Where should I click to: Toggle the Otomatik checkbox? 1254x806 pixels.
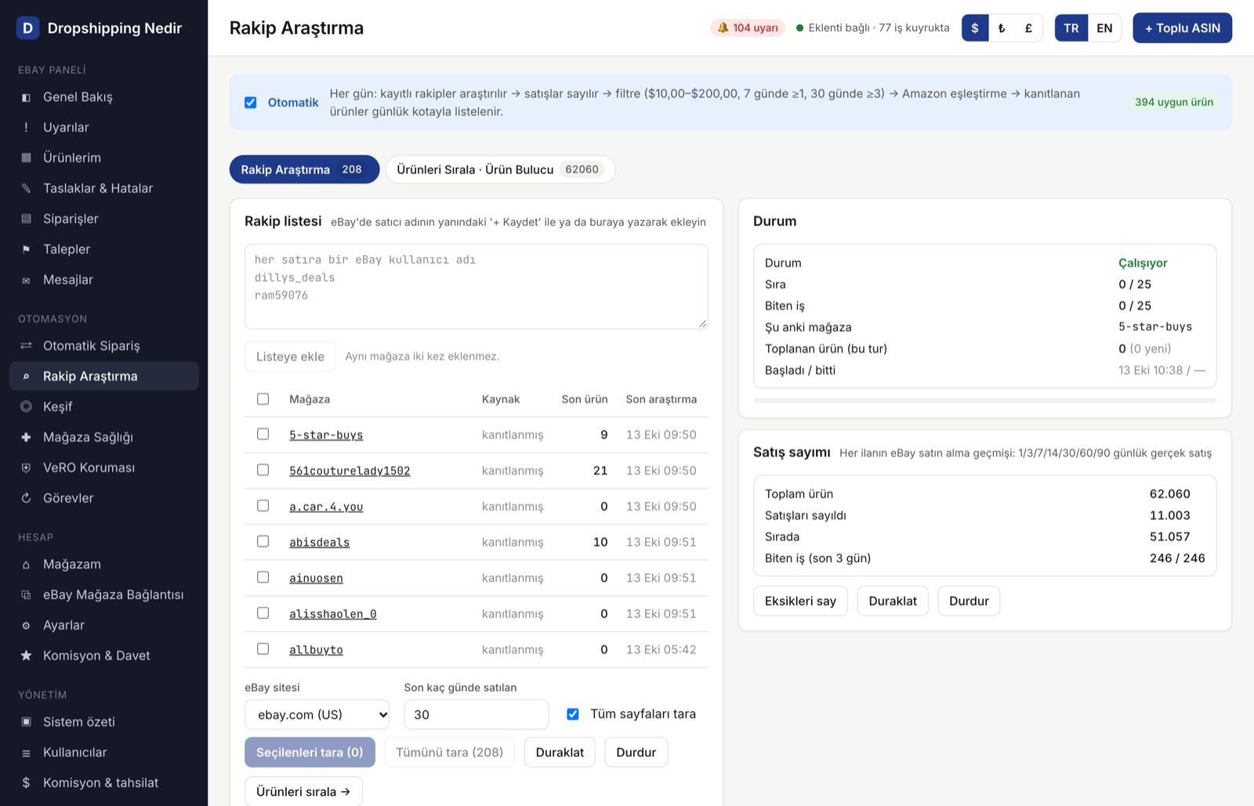(251, 103)
